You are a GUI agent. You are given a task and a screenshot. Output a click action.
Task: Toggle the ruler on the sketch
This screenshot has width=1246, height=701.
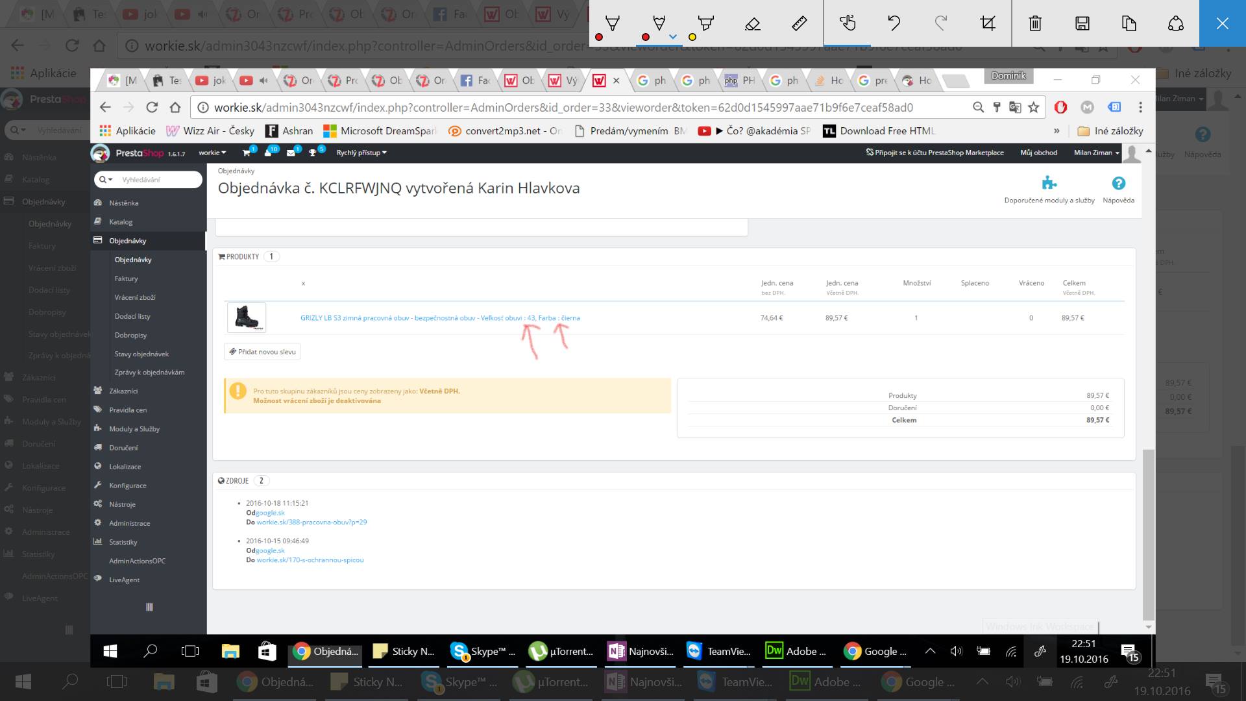click(x=799, y=24)
